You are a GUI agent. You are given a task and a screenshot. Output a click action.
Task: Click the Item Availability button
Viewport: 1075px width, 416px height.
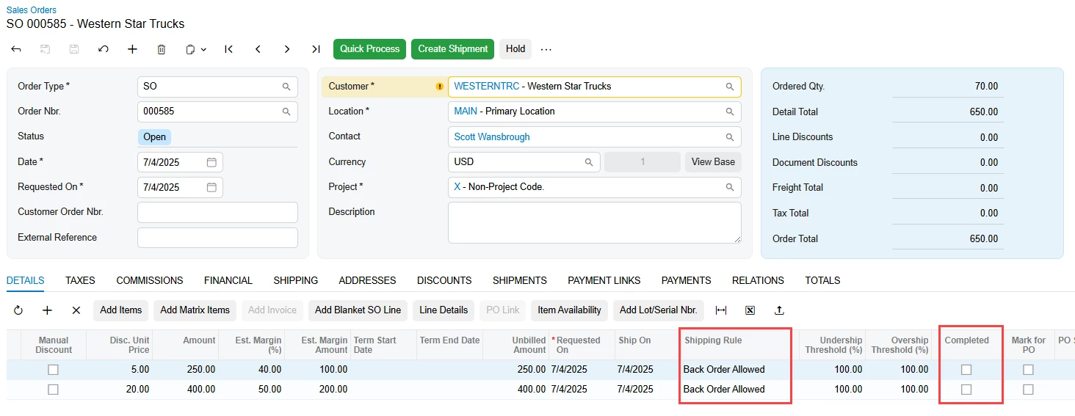pos(569,310)
